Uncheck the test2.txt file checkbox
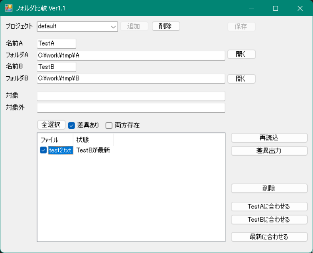This screenshot has width=313, height=253. [43, 150]
